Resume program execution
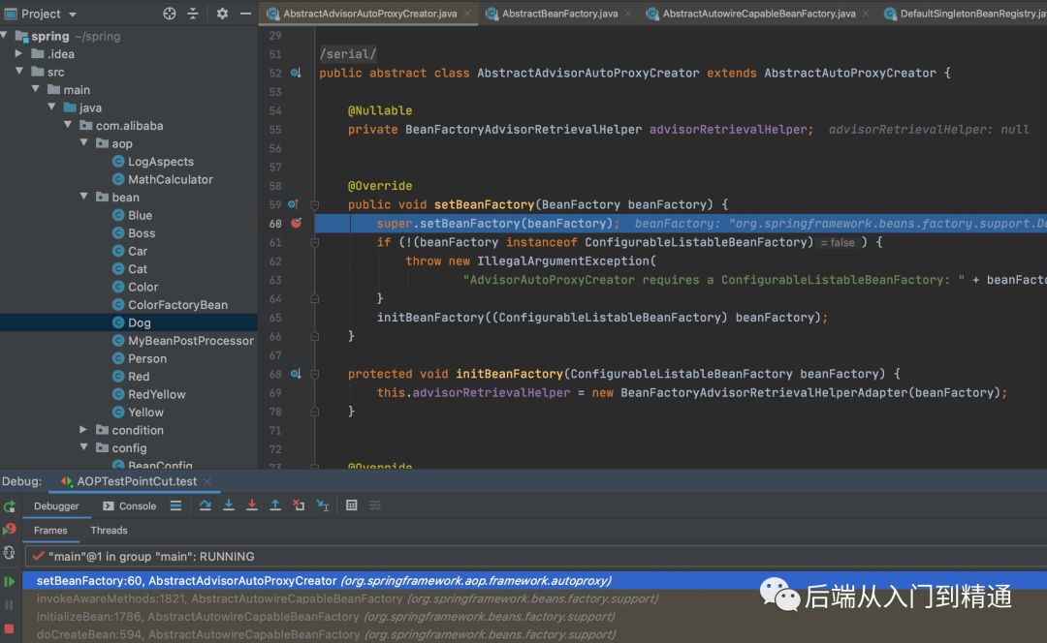Screen dimensions: 1047x643 coord(10,582)
